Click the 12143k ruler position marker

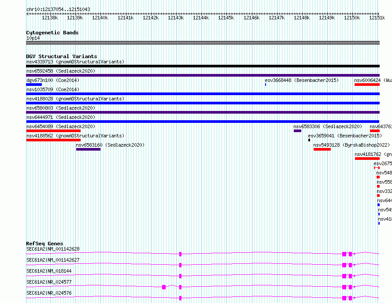coord(176,18)
